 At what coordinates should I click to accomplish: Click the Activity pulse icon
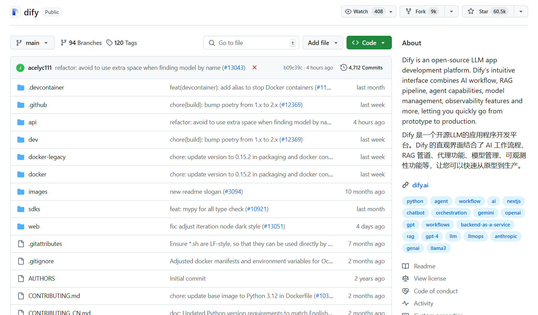tap(405, 303)
